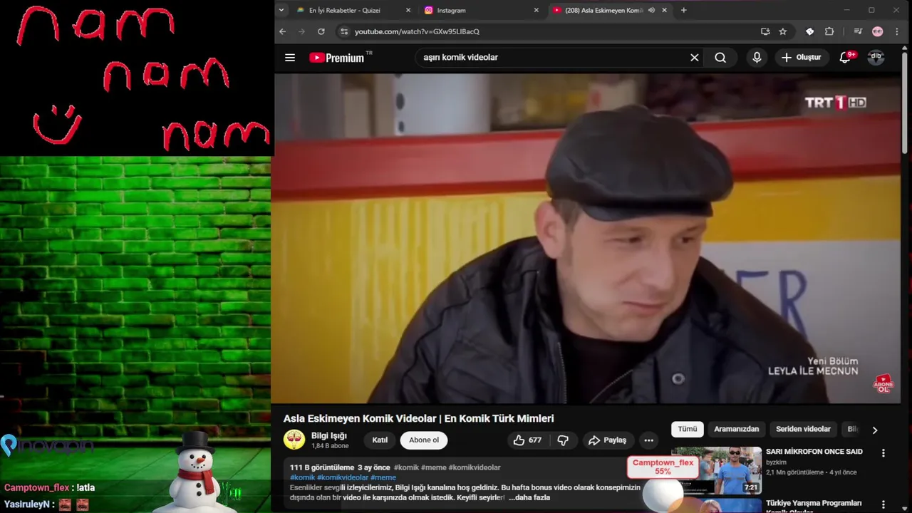The width and height of the screenshot is (912, 513).
Task: Pause the video by clicking the player
Action: click(587, 239)
